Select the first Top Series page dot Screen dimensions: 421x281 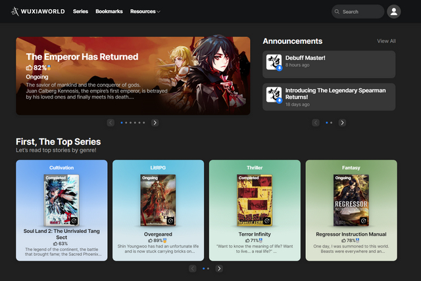(x=203, y=269)
